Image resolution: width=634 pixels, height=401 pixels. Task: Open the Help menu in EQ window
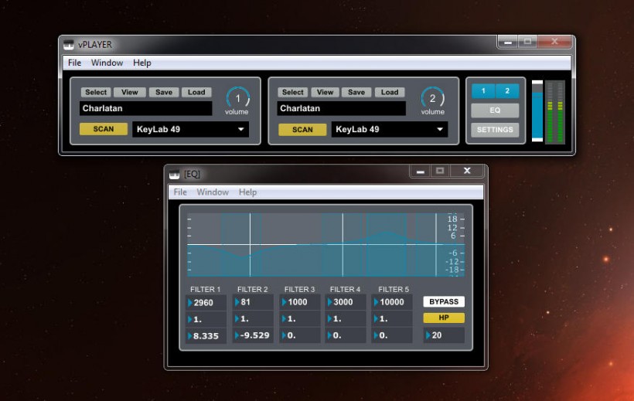(247, 192)
